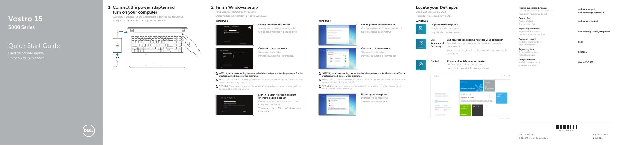Click the Dell Backup and Recovery tile icon

click(421, 44)
